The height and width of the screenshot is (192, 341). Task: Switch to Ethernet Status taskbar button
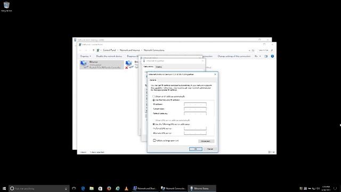point(202,188)
